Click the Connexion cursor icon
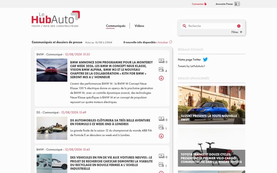Screen dimensions: 277x173 (205, 4)
